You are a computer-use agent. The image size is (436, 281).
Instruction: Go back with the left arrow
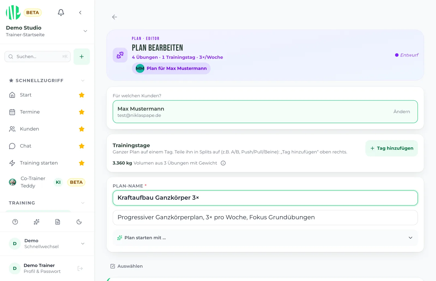pyautogui.click(x=114, y=17)
